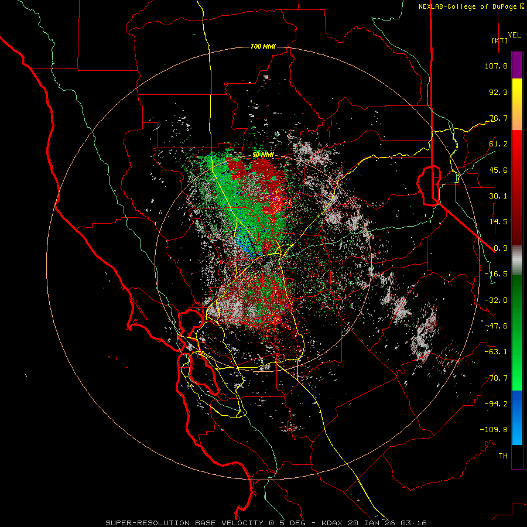
Task: Select the -94.2 velocity scale value
Action: tap(496, 404)
